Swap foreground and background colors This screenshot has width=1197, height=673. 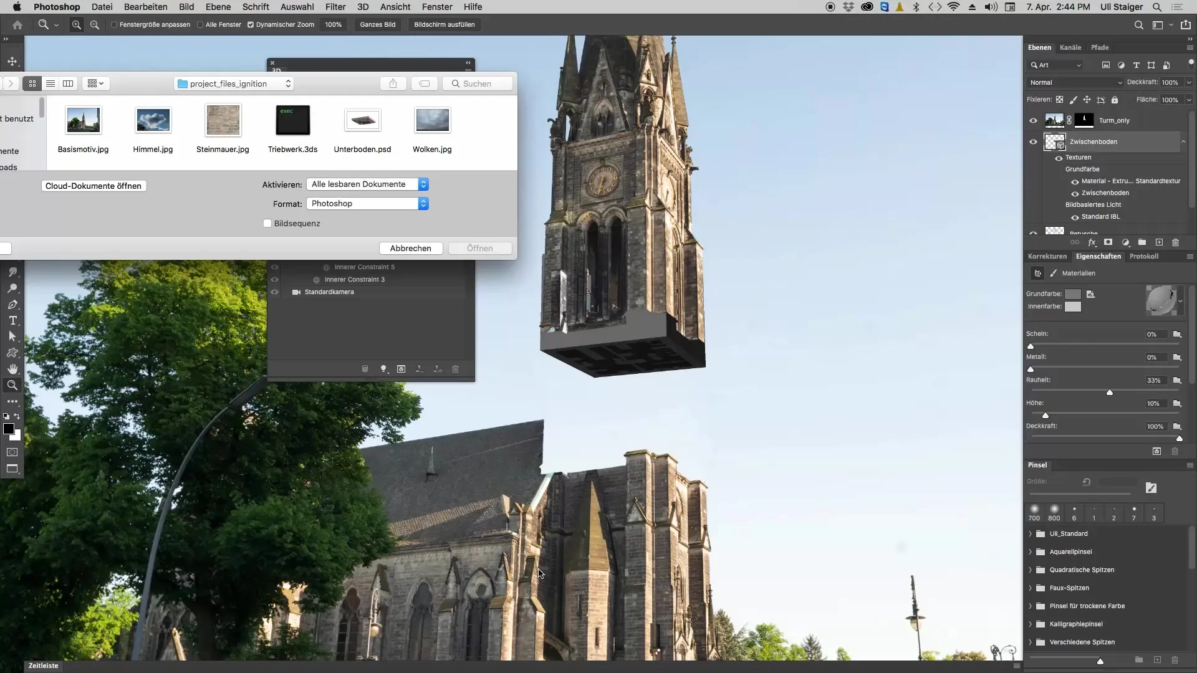(x=17, y=416)
